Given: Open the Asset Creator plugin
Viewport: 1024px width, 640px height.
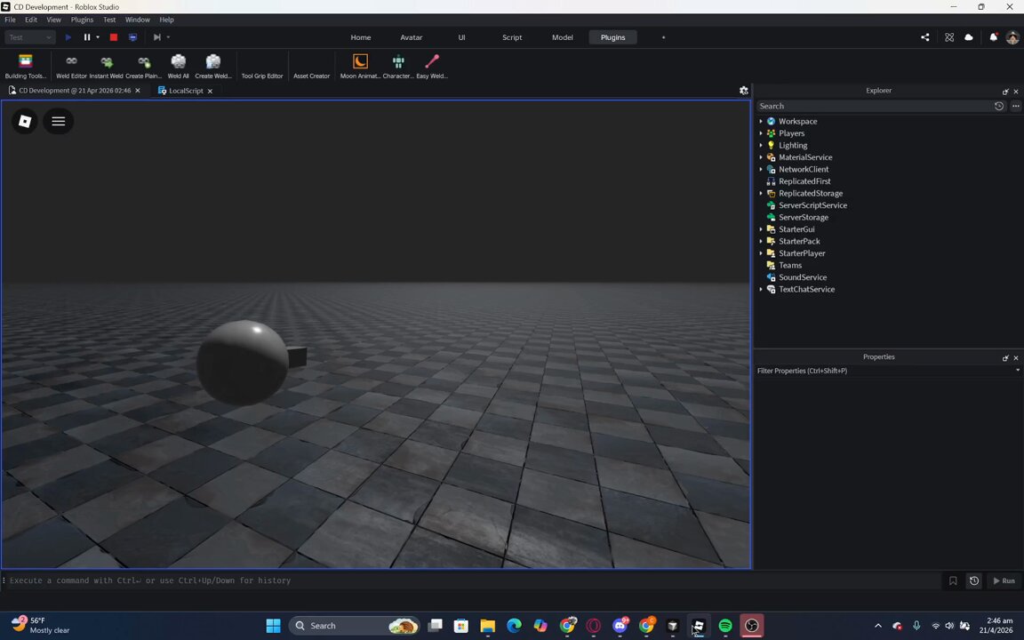Looking at the screenshot, I should pyautogui.click(x=311, y=66).
